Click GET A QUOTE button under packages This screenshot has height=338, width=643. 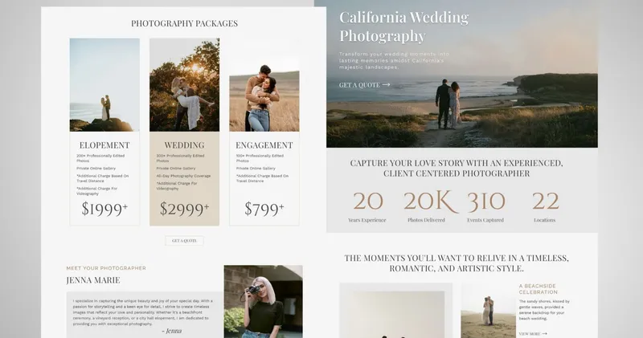pos(184,241)
